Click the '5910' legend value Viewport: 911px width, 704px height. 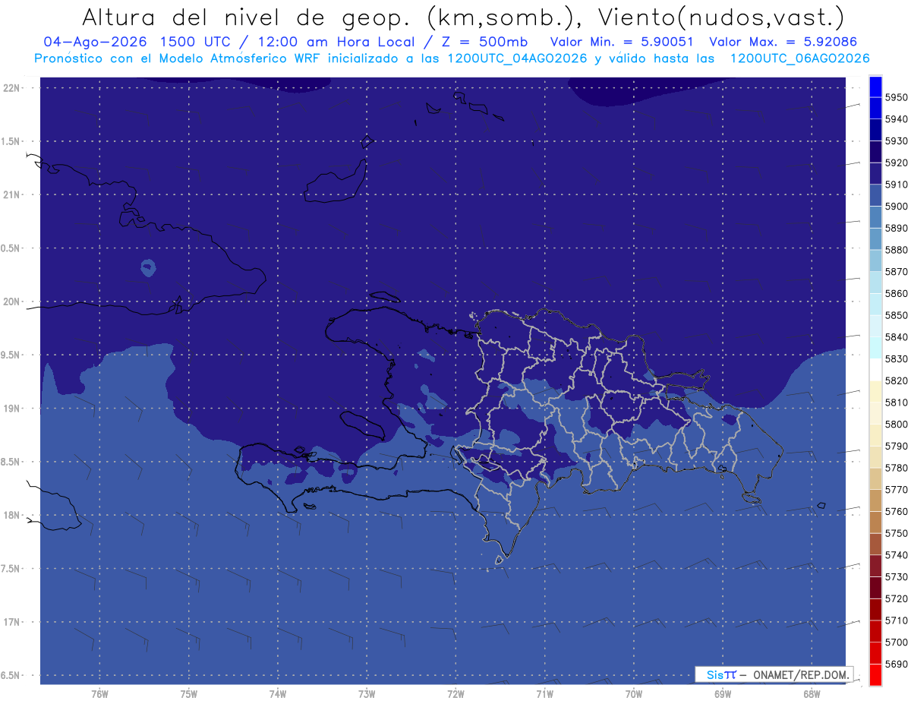tap(896, 185)
